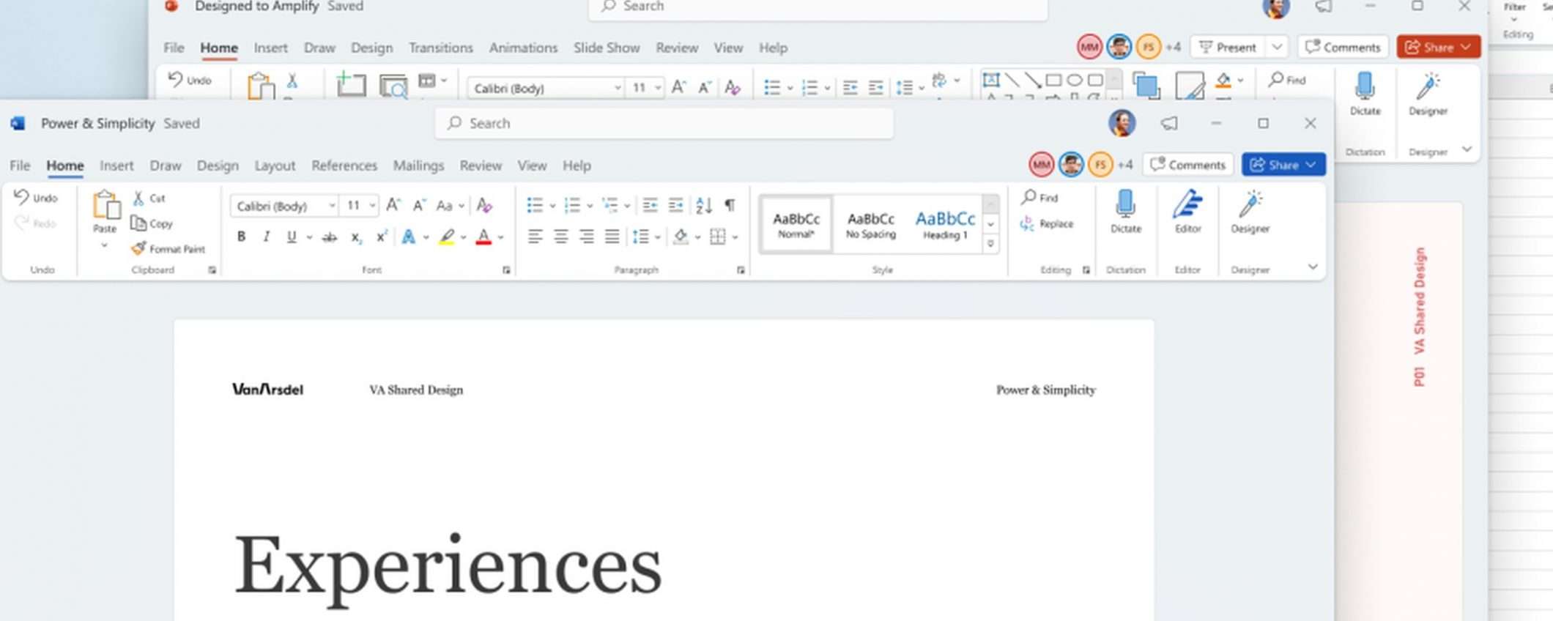Show paragraph marks with pilcrow icon
Screen dimensions: 1553x621
[x=730, y=205]
